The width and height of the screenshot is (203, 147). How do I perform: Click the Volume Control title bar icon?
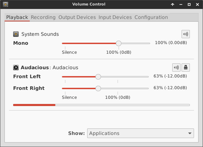6,4
